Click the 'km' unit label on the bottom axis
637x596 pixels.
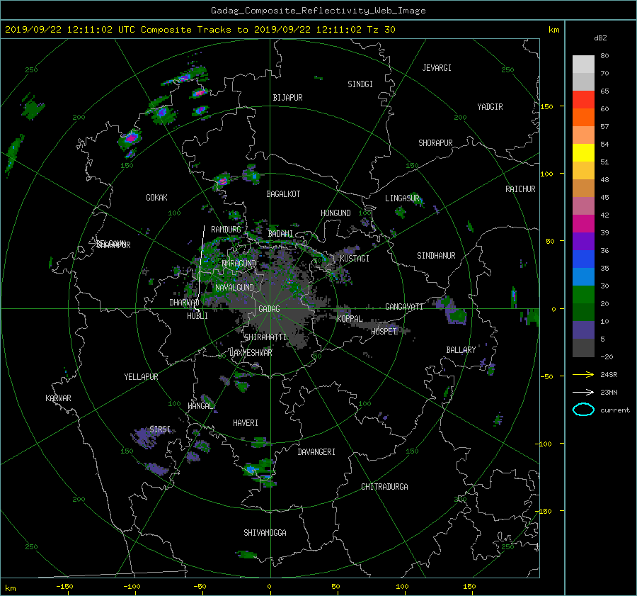click(x=10, y=588)
